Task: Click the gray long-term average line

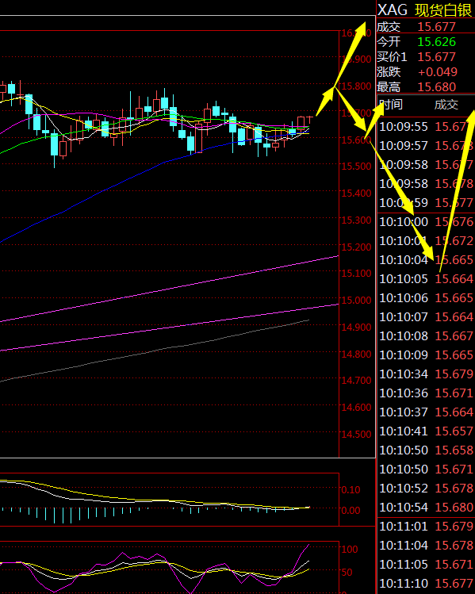Action: [x=155, y=351]
